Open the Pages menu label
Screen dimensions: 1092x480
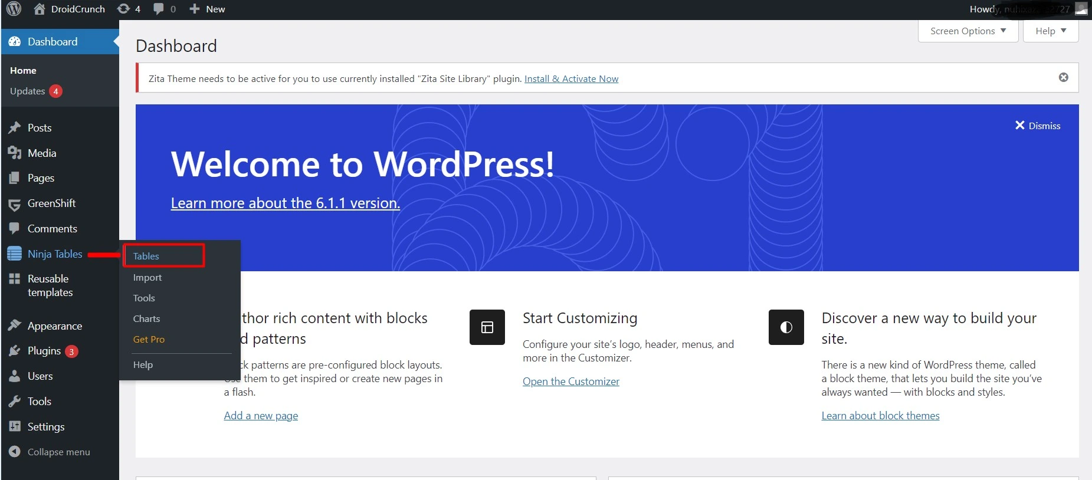point(41,178)
